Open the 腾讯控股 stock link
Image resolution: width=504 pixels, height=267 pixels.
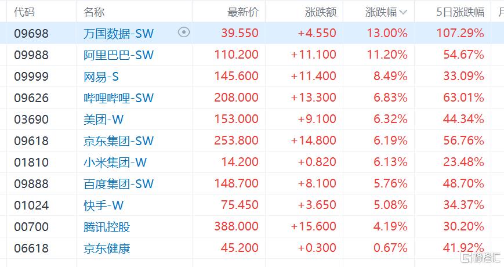[107, 227]
